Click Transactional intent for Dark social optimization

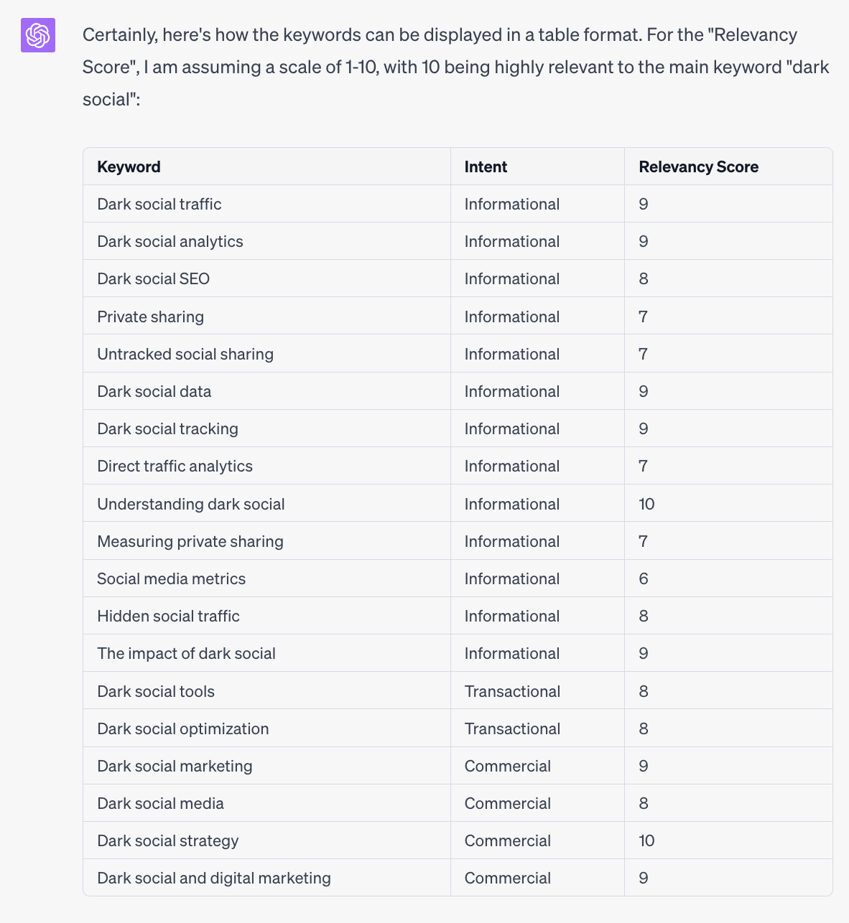click(512, 728)
